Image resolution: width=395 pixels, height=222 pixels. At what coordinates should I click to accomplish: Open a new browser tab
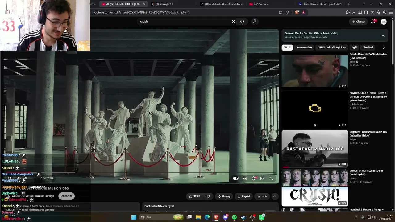coord(349,4)
